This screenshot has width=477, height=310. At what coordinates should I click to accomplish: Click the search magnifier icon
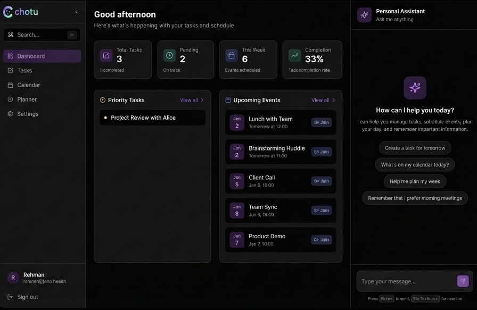(x=11, y=35)
